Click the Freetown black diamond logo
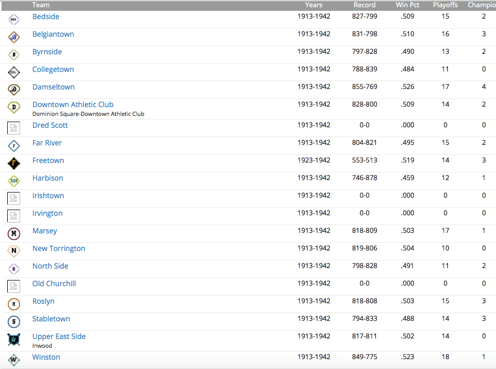496x369 pixels. [13, 164]
